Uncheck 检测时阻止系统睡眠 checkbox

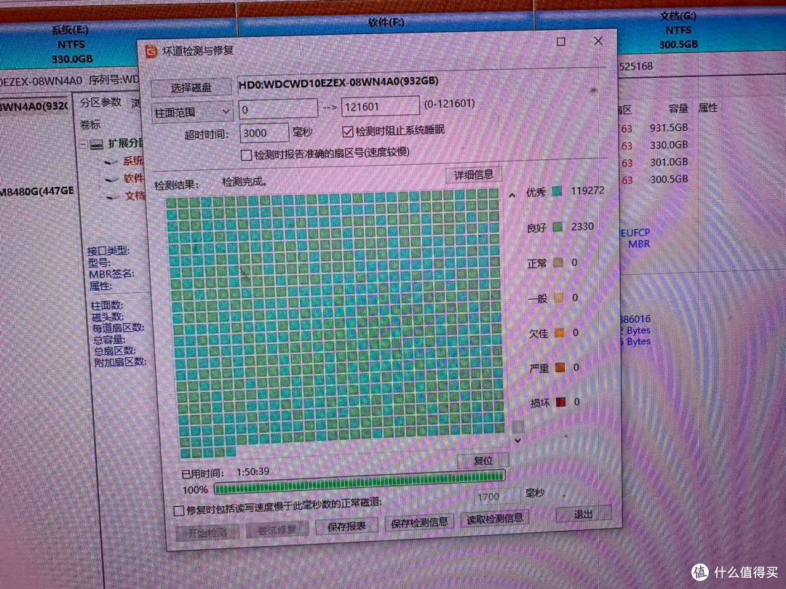pyautogui.click(x=347, y=132)
